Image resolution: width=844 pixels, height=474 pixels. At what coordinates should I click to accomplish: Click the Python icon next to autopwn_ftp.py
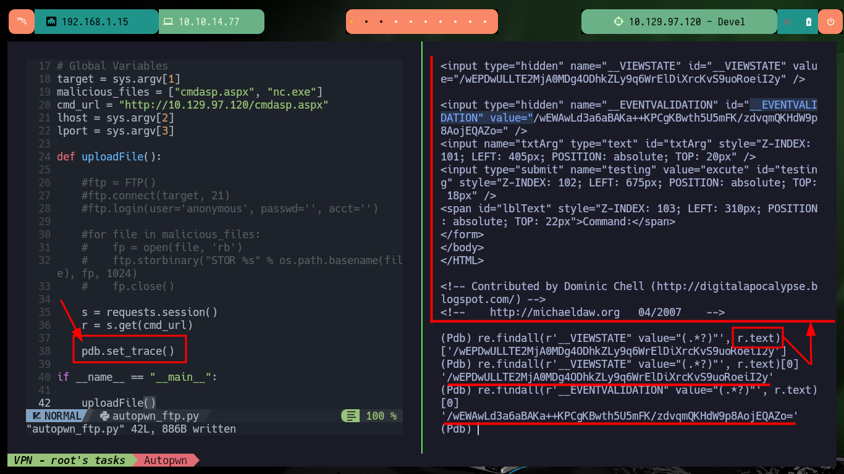pos(104,416)
